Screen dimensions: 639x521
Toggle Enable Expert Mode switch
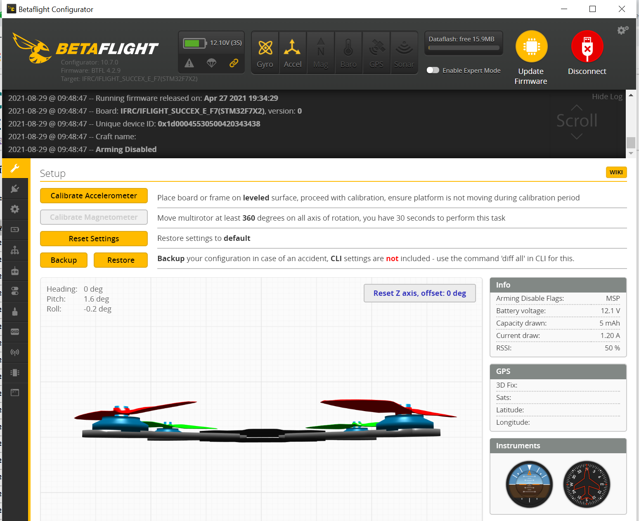point(433,70)
